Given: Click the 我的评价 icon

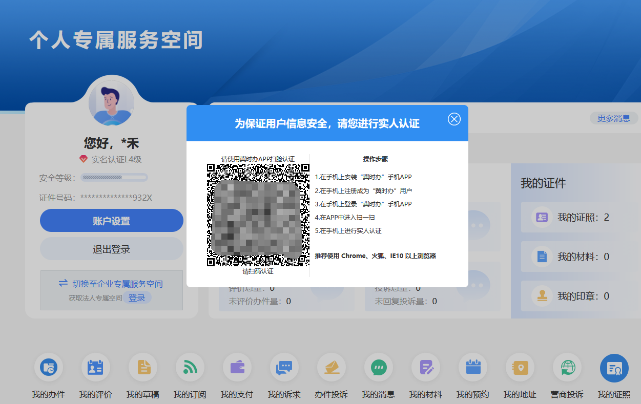Looking at the screenshot, I should (x=96, y=368).
